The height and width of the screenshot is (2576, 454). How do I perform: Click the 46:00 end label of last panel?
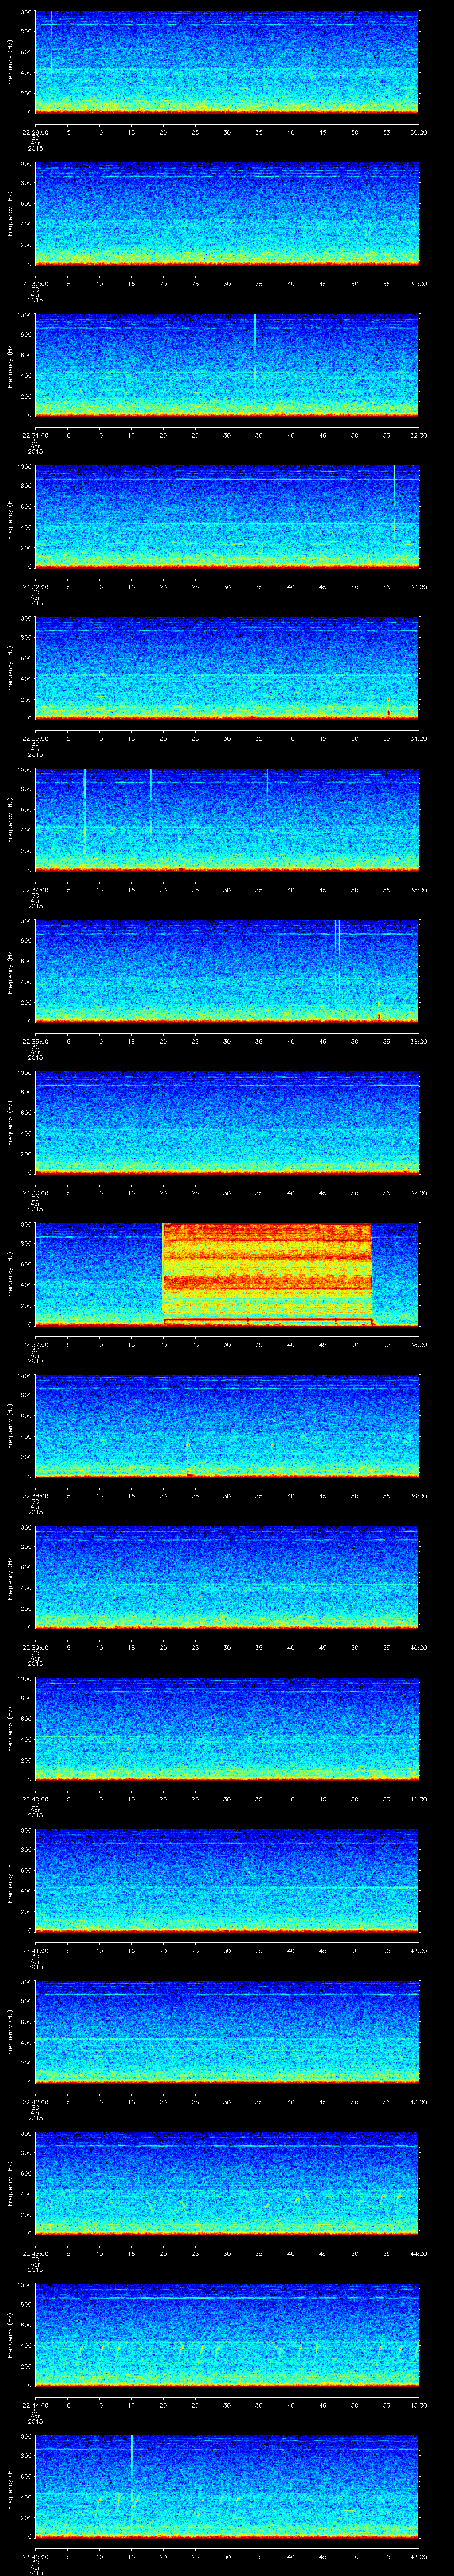coord(418,2556)
